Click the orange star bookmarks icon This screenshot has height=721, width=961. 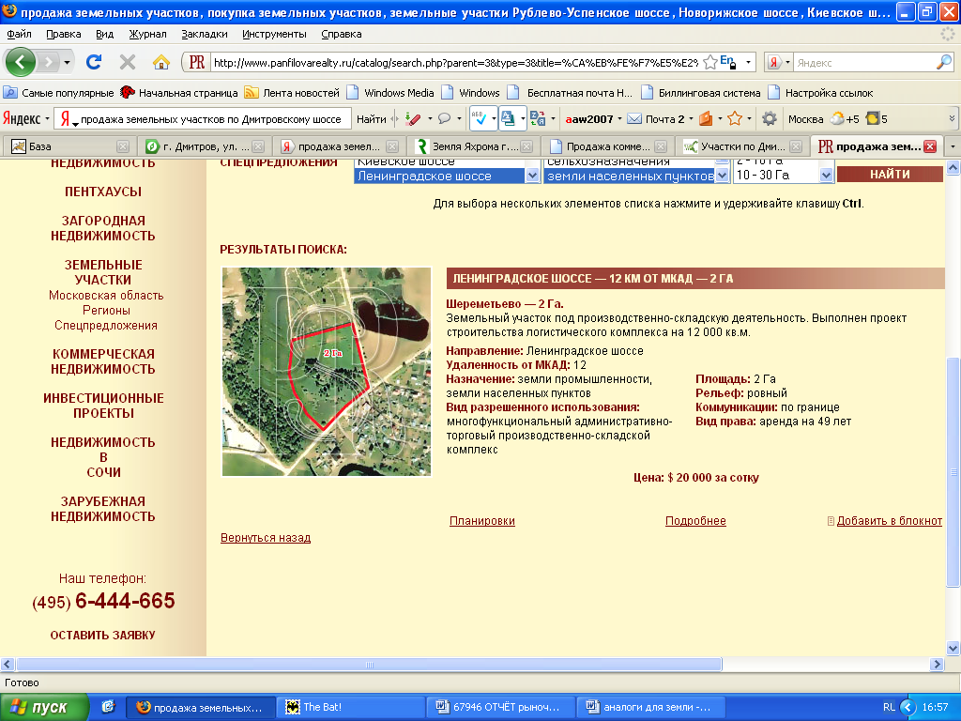pos(735,119)
